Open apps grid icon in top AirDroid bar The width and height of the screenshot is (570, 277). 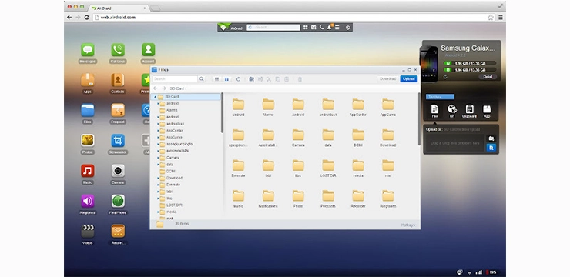tap(305, 28)
